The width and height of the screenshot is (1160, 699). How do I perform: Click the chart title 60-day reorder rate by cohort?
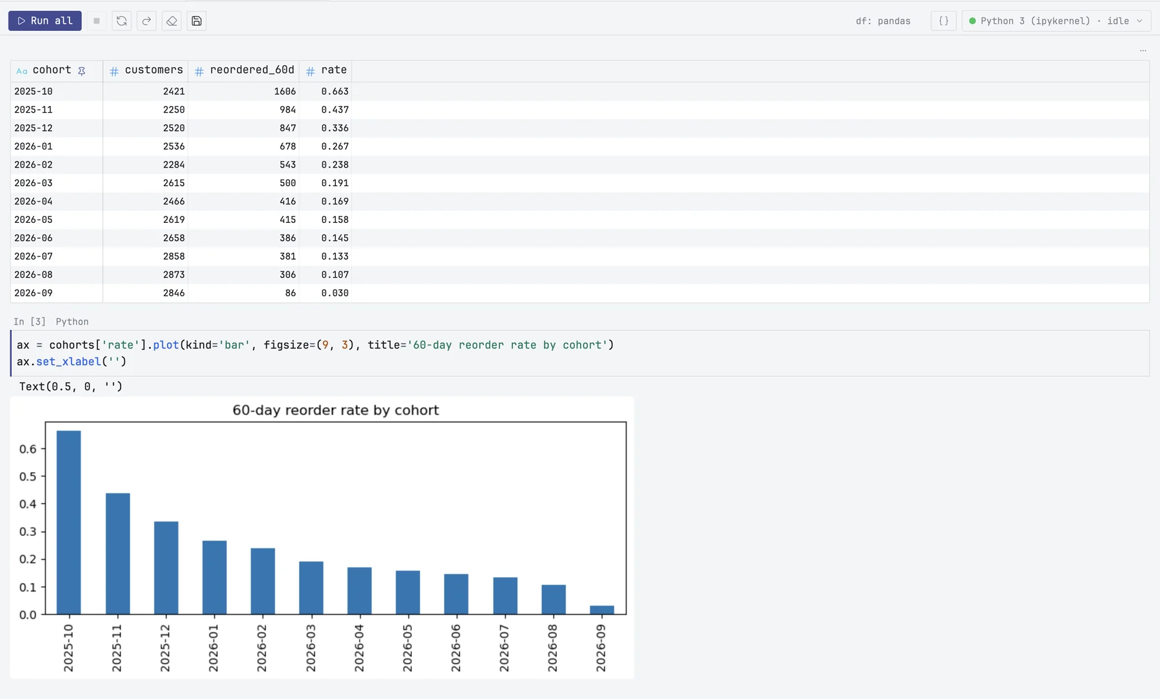click(336, 410)
